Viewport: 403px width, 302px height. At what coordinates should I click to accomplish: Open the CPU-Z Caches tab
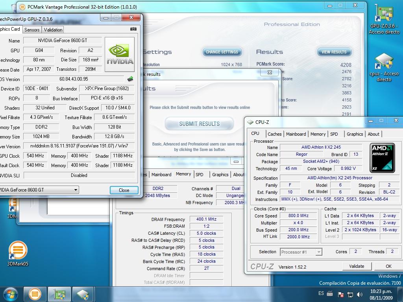pos(274,134)
